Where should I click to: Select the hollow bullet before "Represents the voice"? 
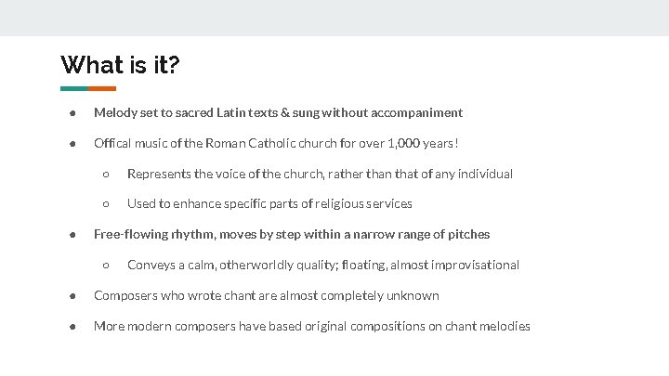(107, 175)
